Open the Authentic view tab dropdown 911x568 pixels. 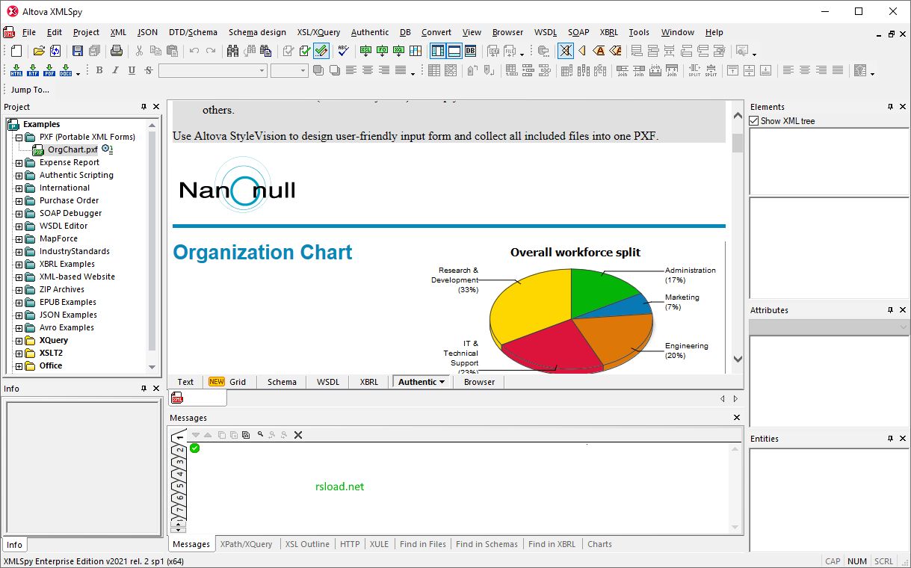coord(442,382)
